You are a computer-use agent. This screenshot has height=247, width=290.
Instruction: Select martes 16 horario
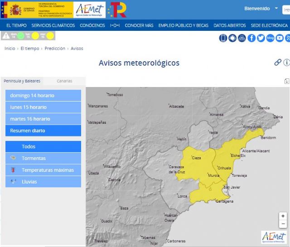pyautogui.click(x=43, y=119)
